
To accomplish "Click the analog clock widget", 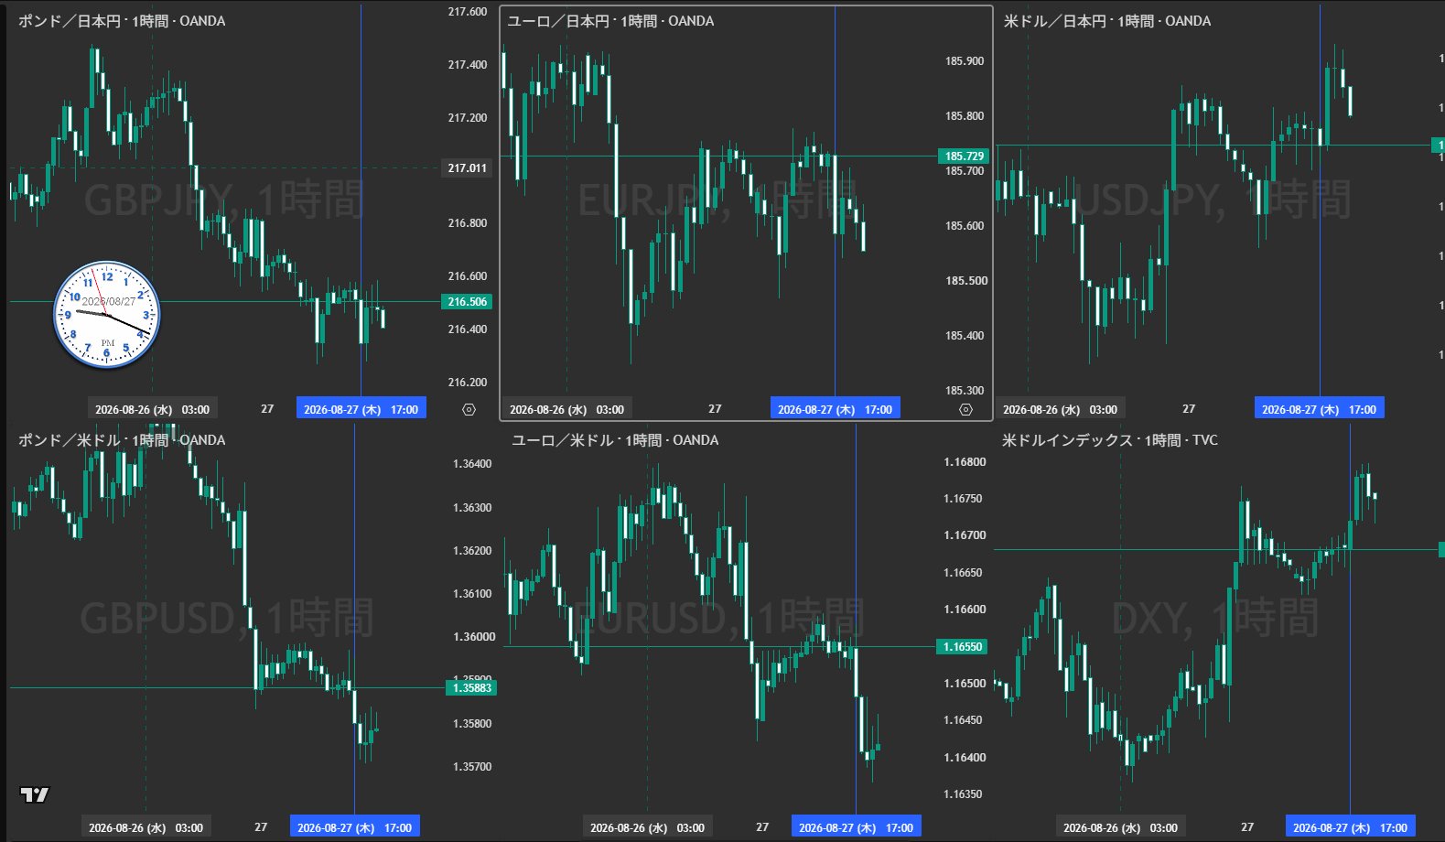I will pyautogui.click(x=107, y=315).
